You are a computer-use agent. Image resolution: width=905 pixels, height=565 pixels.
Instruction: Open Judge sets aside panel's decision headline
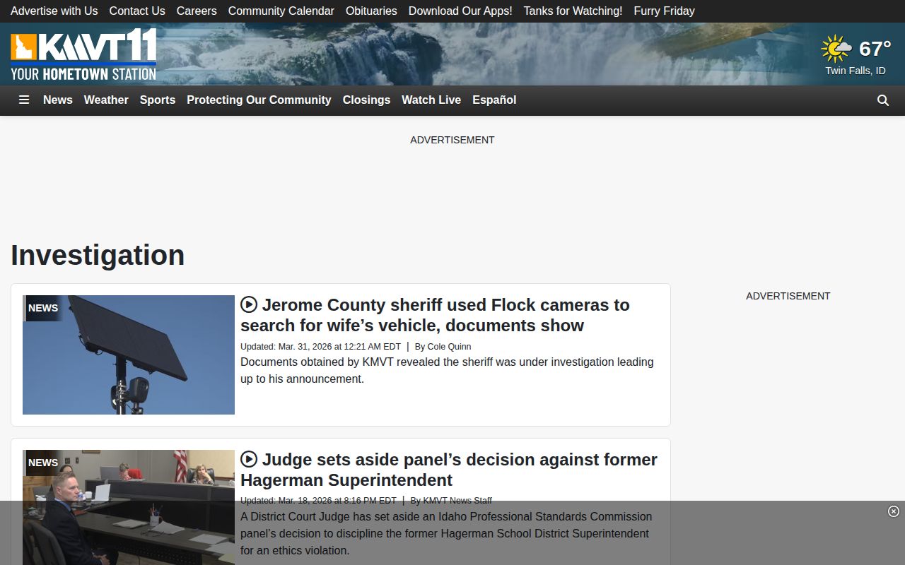point(449,470)
